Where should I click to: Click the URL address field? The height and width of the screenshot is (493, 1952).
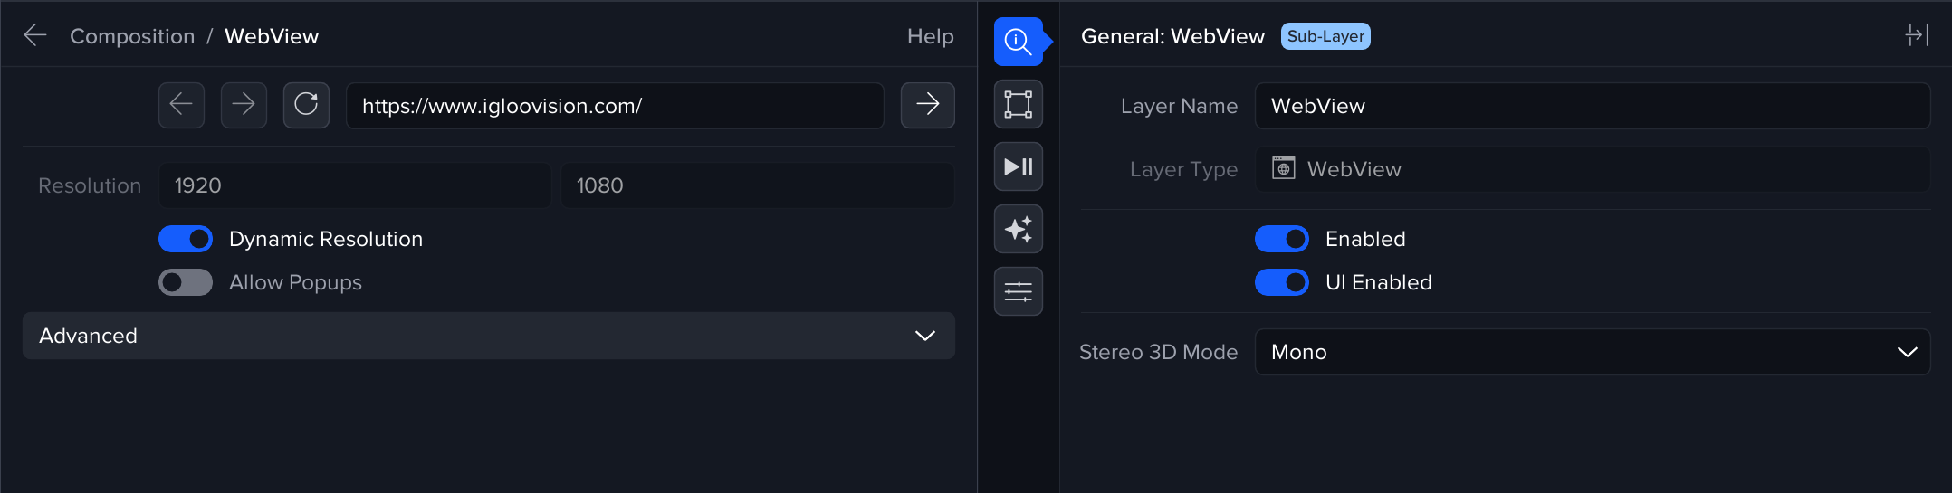click(x=614, y=106)
